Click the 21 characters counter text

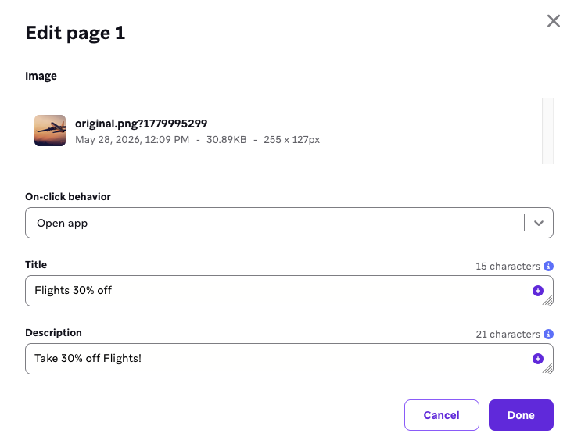coord(508,335)
